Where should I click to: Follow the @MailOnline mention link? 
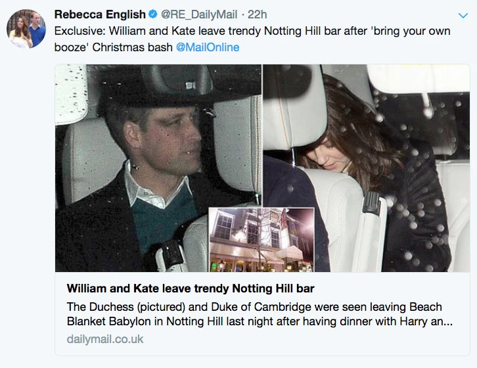[208, 47]
